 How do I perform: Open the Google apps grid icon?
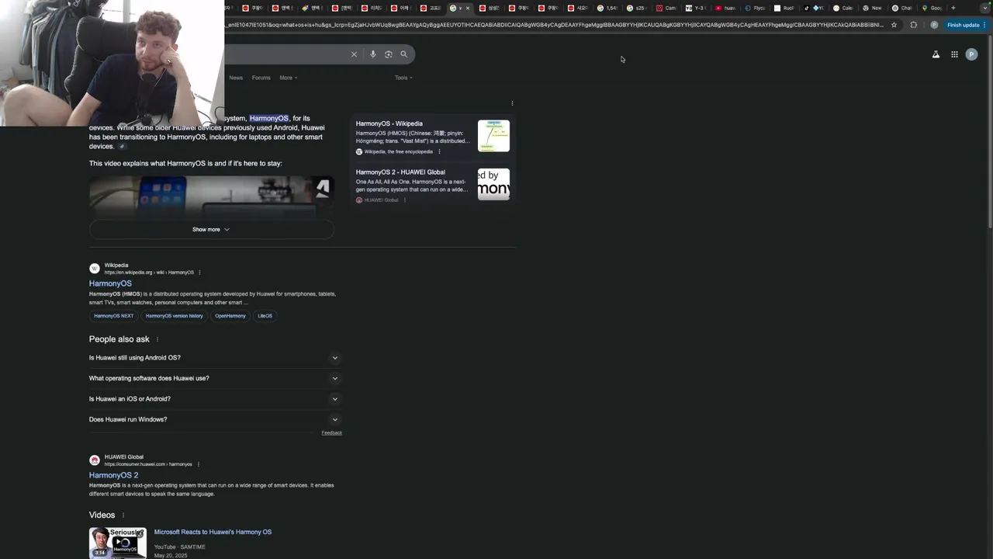coord(954,54)
